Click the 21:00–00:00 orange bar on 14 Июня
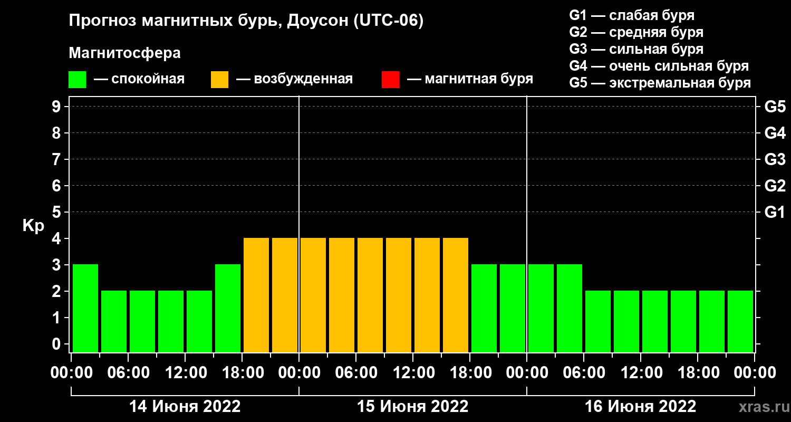Image resolution: width=791 pixels, height=422 pixels. click(285, 295)
